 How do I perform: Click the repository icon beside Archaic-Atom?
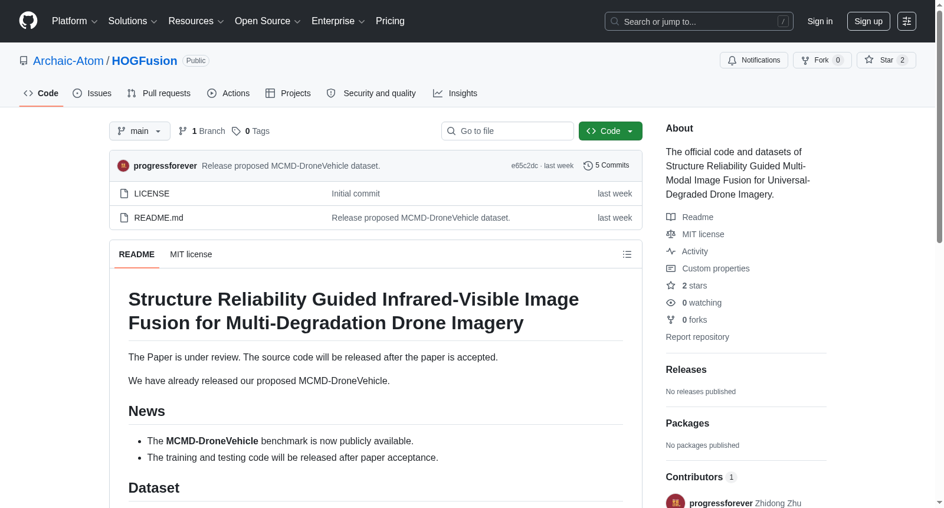pyautogui.click(x=24, y=61)
